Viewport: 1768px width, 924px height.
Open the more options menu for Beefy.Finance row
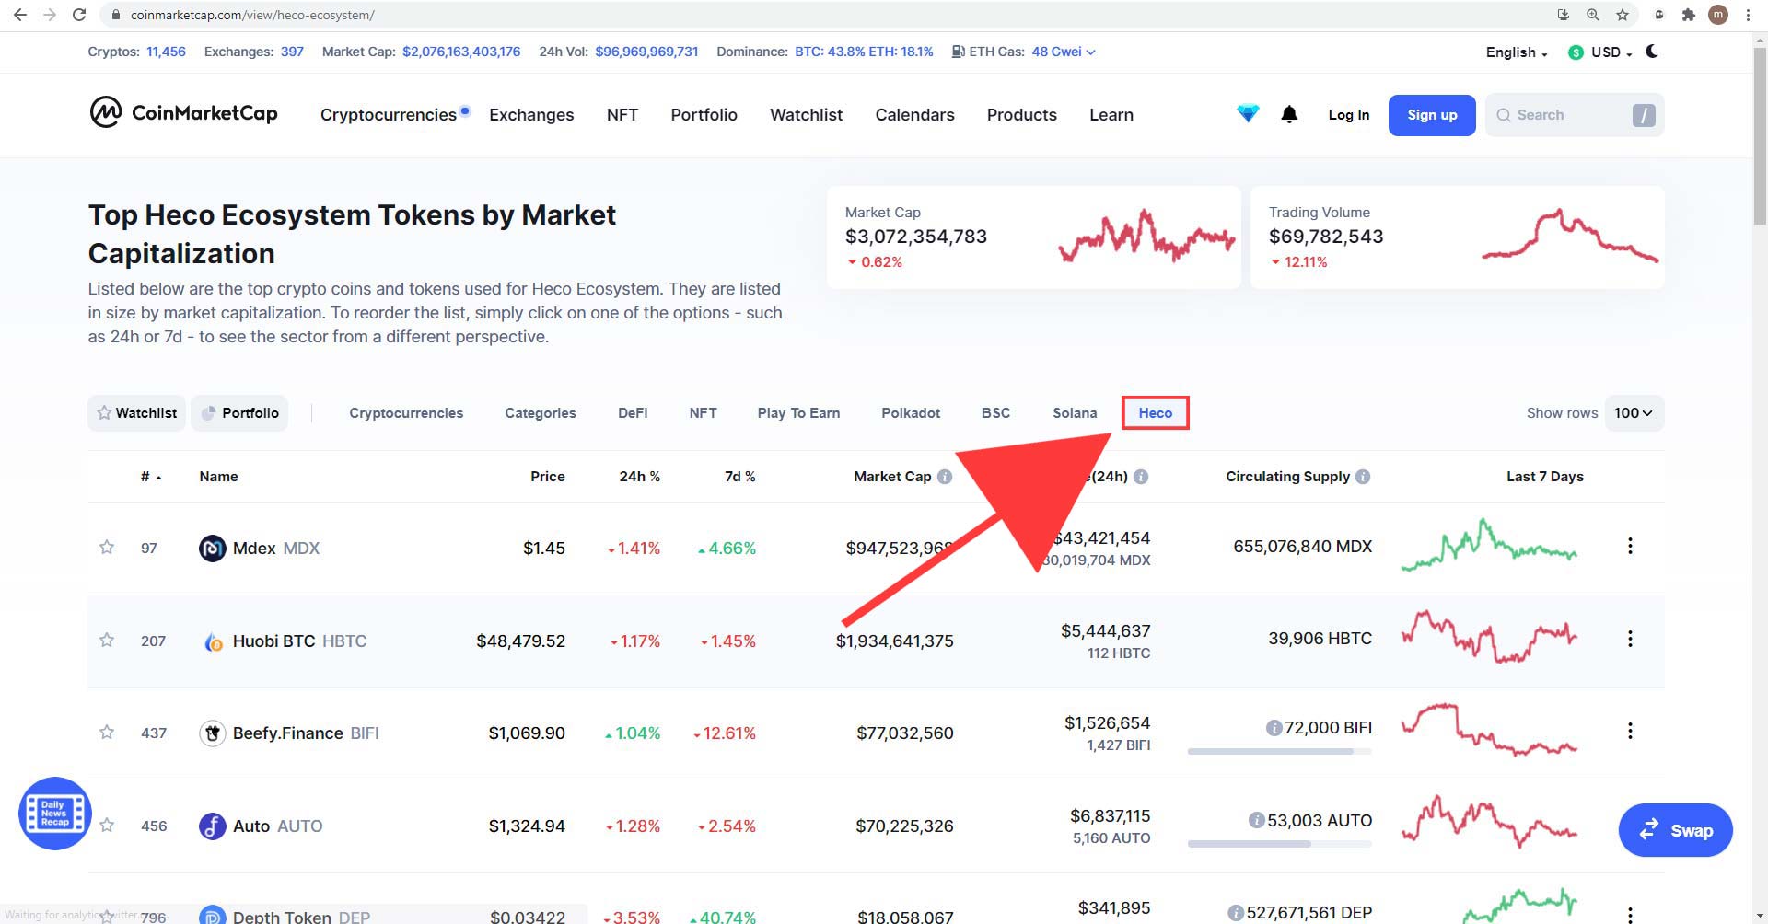(1630, 731)
